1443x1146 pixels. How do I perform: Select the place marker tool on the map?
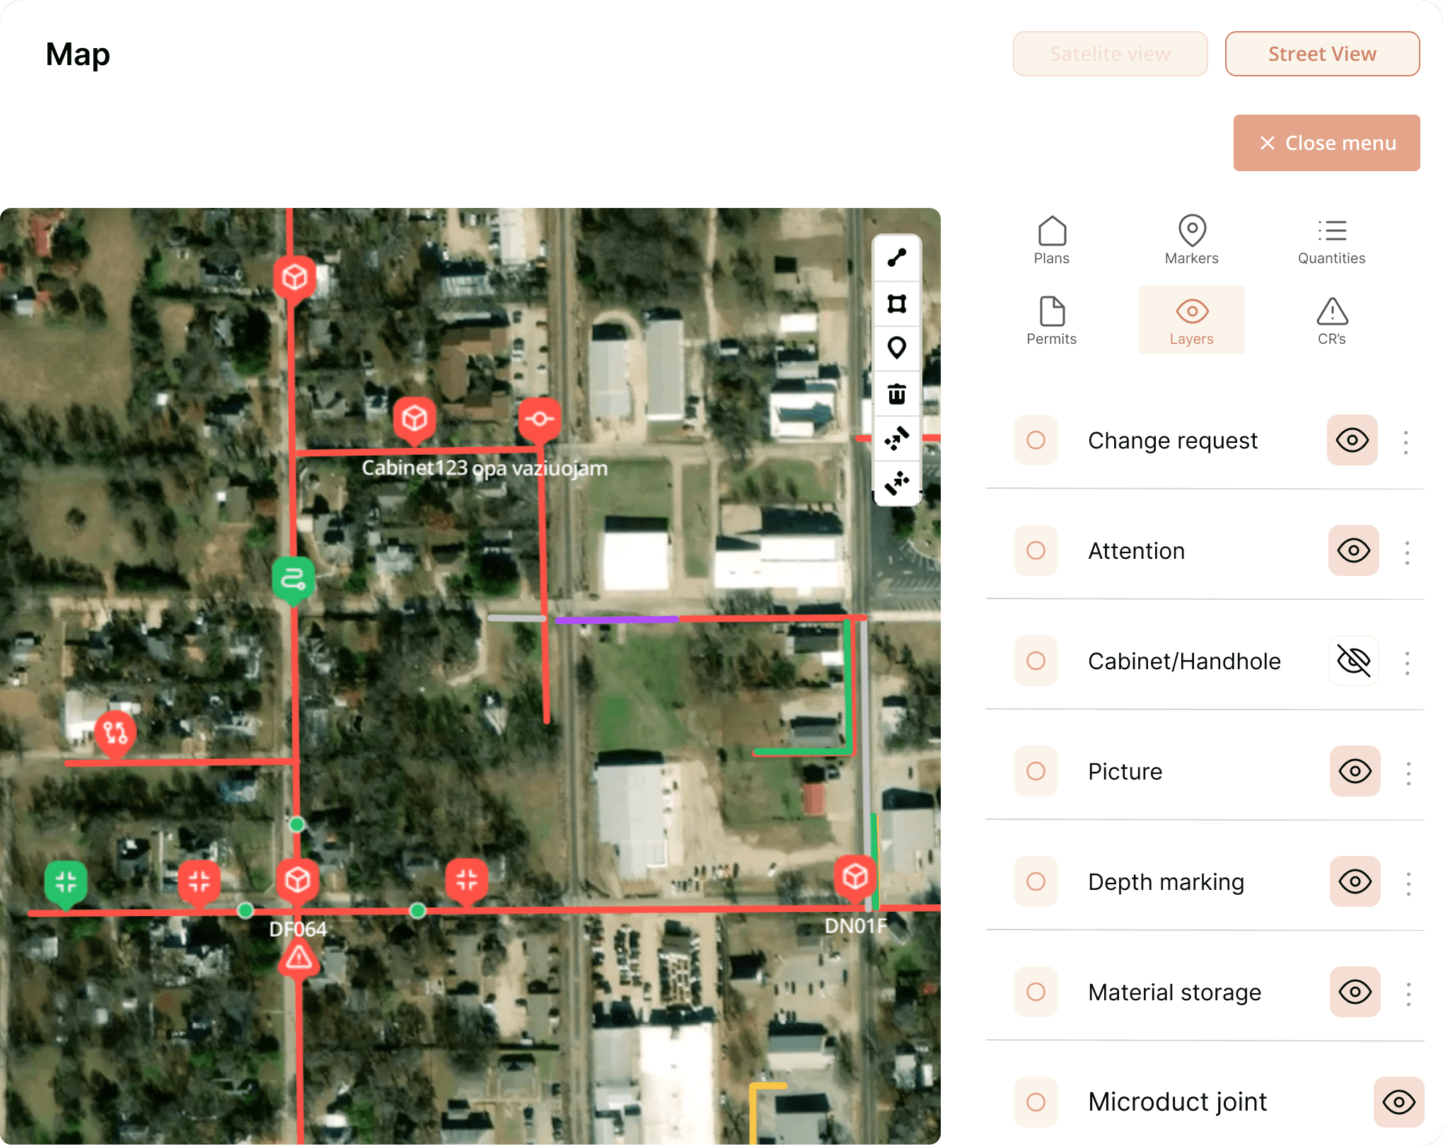coord(897,349)
